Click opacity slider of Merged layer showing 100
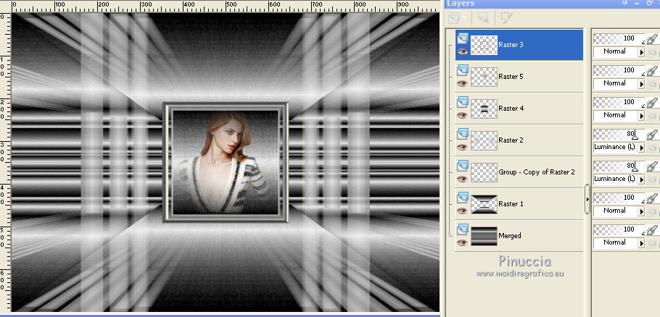Screen dimensions: 660x317 619,230
